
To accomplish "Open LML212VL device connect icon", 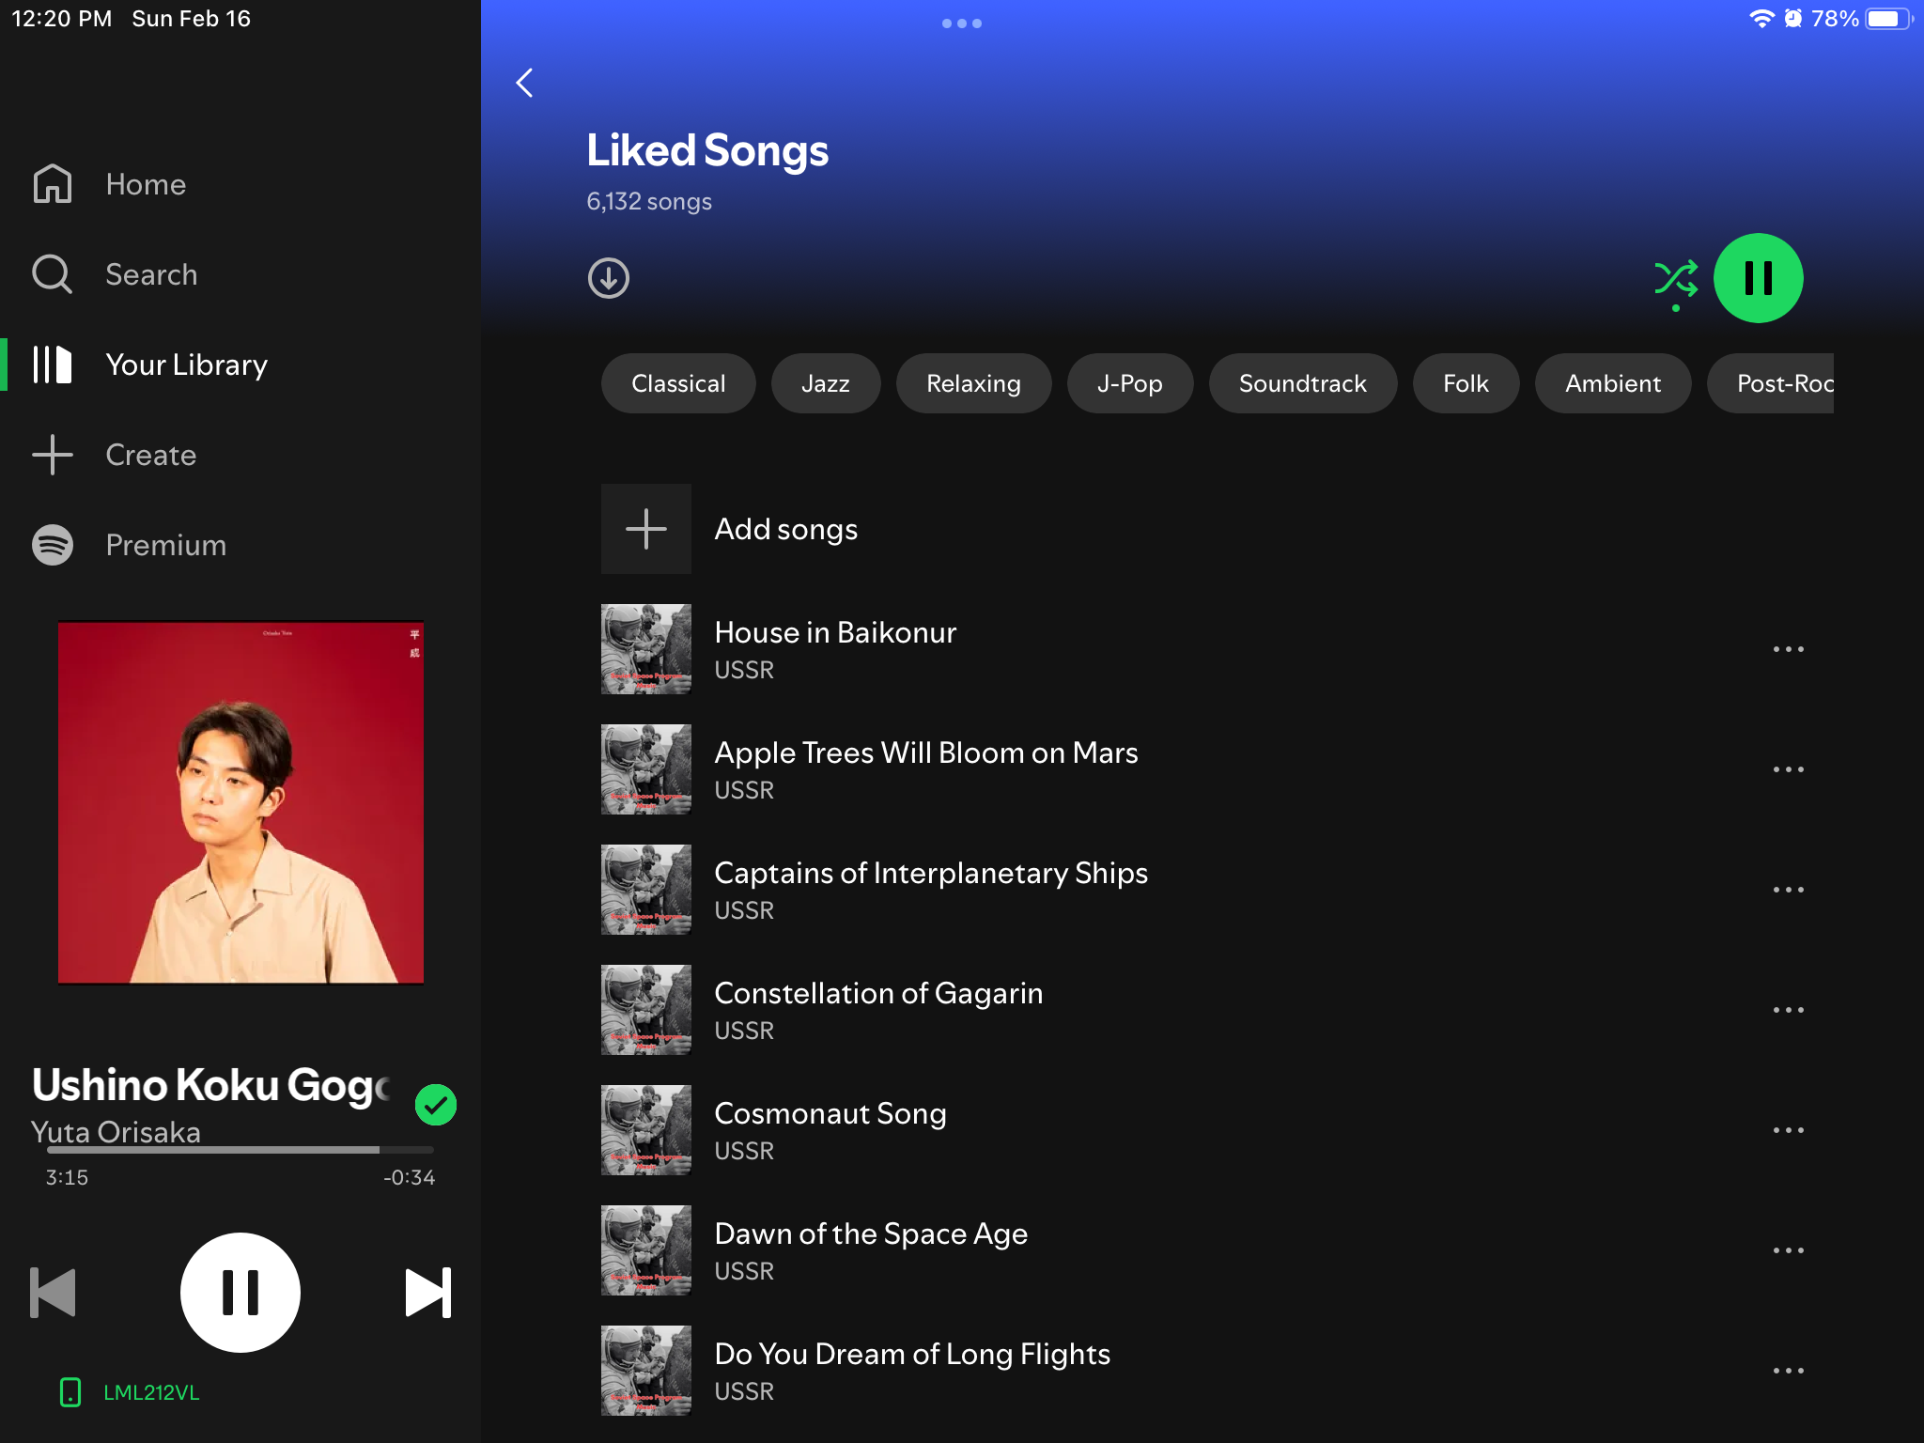I will click(x=70, y=1392).
